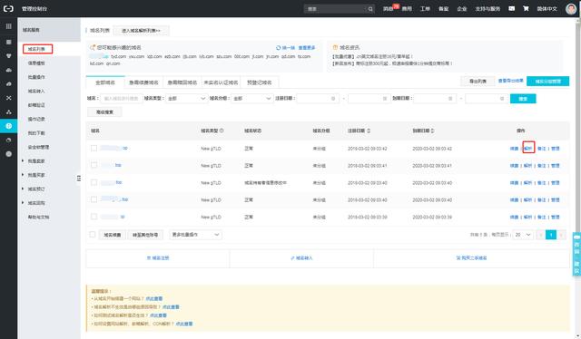
Task: Tick checkbox for domain with status 域名持有者信息修改中
Action: click(x=94, y=182)
